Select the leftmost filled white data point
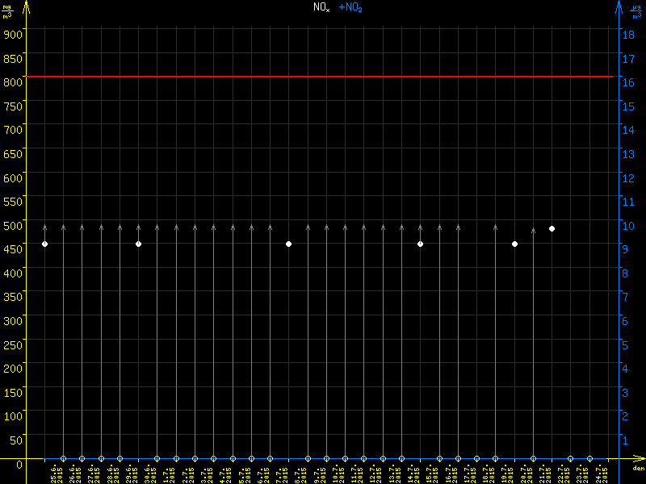646x484 pixels. (45, 244)
